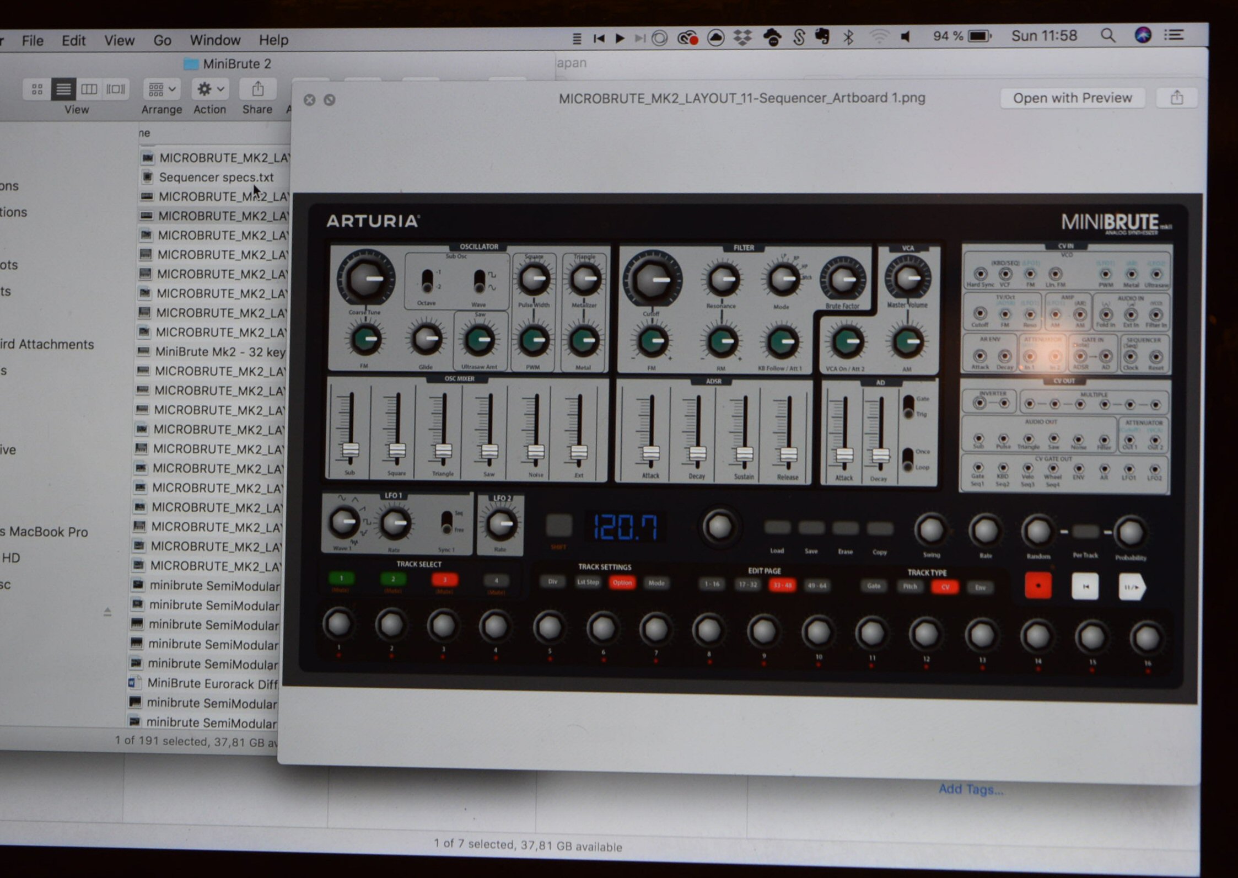
Task: Click the Cutoff filter knob
Action: (653, 279)
